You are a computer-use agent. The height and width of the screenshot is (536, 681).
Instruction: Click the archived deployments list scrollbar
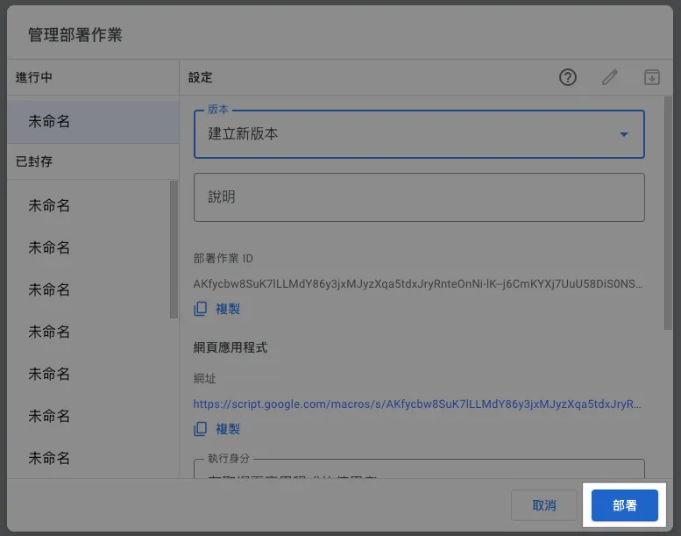click(174, 250)
